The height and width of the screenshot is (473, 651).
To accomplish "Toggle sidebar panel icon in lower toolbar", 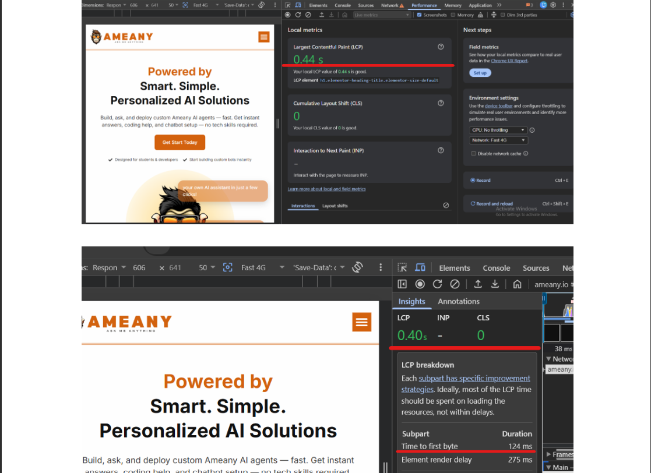I will click(402, 284).
